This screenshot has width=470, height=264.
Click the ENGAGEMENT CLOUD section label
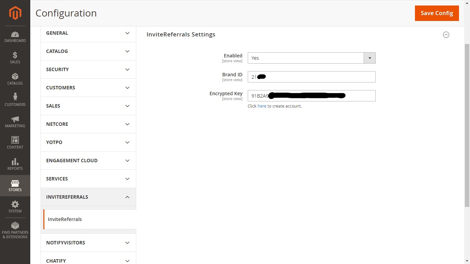point(72,161)
